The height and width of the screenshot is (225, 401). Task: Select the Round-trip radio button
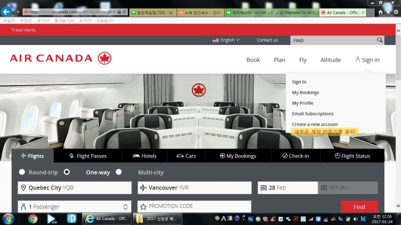pyautogui.click(x=22, y=172)
